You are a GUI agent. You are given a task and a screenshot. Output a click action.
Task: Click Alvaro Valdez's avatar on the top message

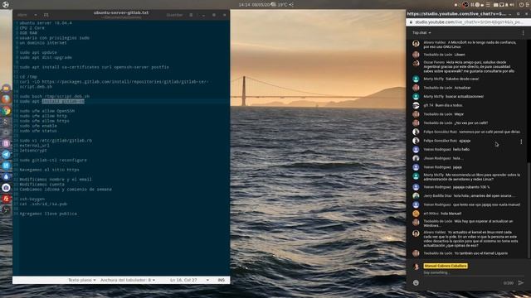(416, 44)
